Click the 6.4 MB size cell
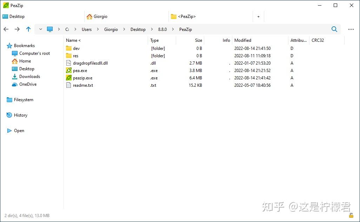 coord(195,78)
